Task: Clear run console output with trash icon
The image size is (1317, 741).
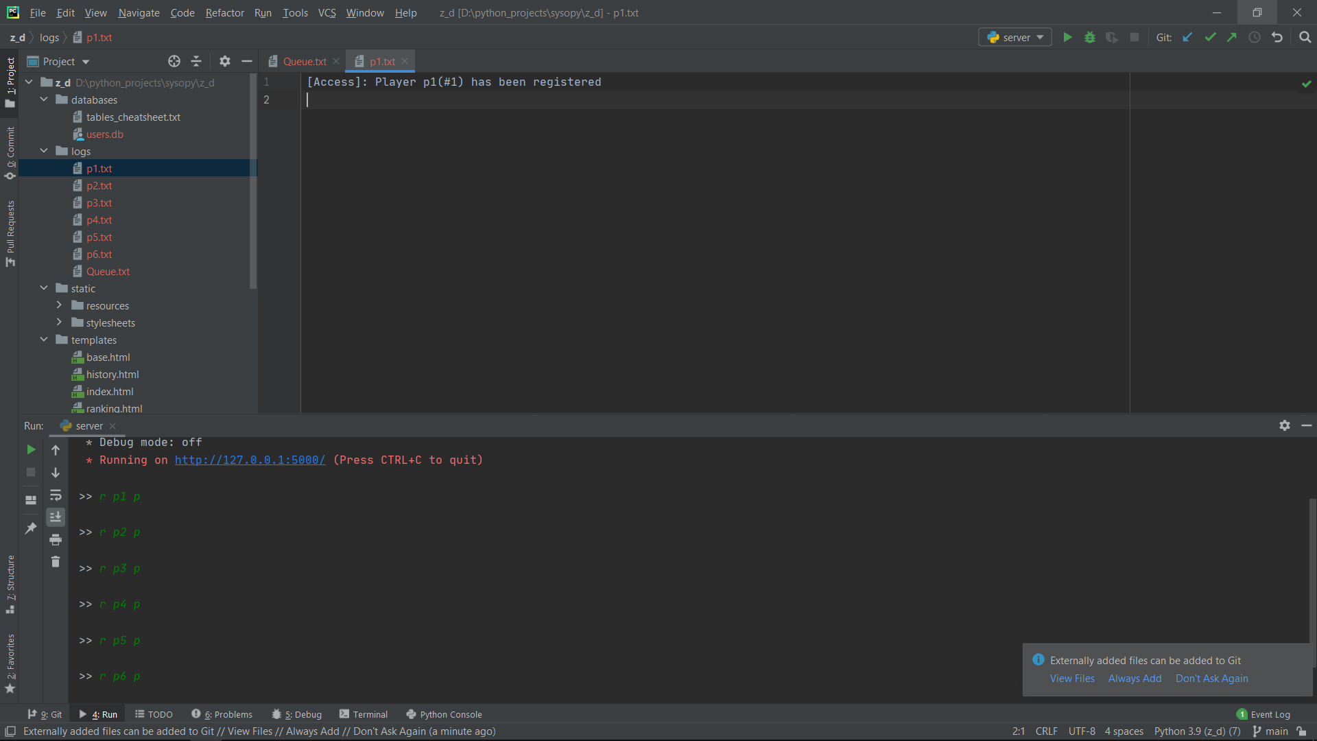Action: 56,561
